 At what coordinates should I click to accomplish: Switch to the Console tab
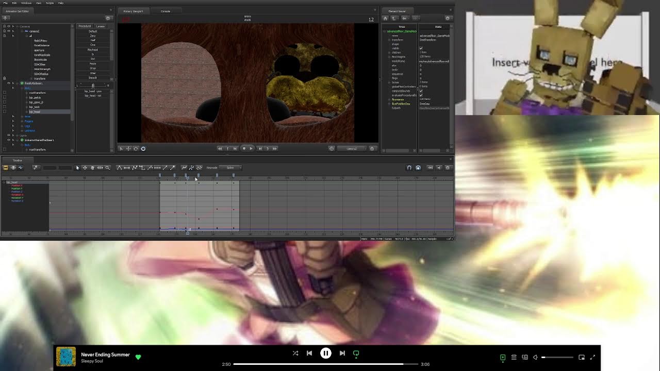coord(166,11)
